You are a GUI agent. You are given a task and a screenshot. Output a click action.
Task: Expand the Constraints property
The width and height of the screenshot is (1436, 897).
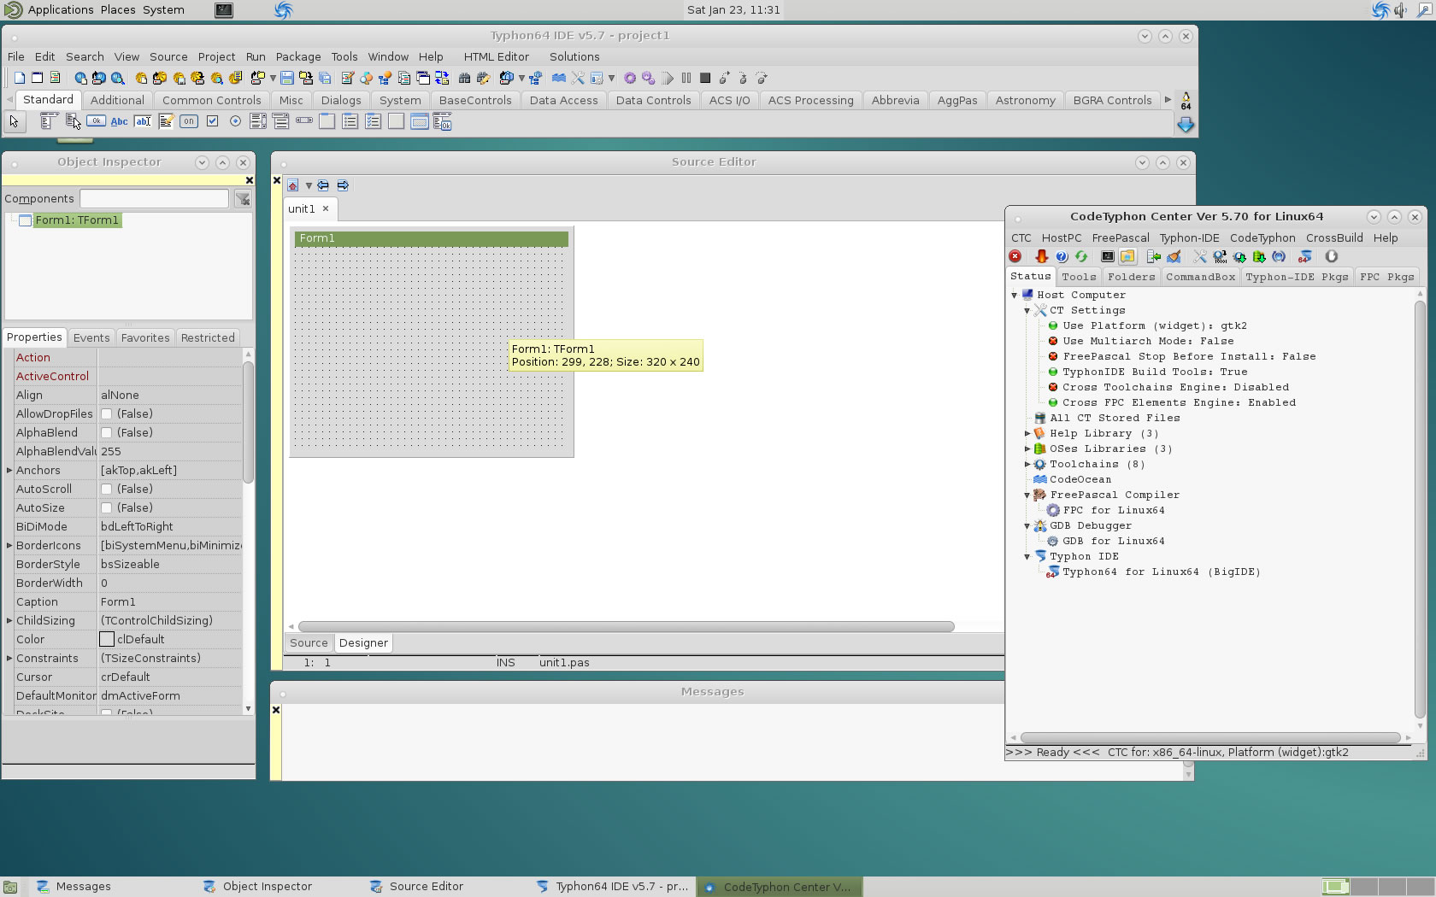[9, 658]
